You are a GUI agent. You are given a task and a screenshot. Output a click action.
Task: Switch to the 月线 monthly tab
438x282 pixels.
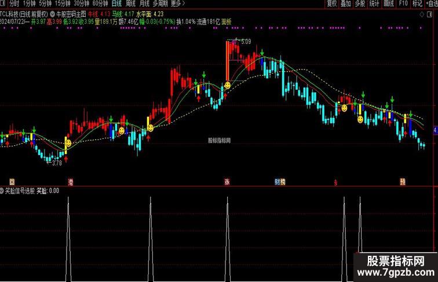point(144,3)
